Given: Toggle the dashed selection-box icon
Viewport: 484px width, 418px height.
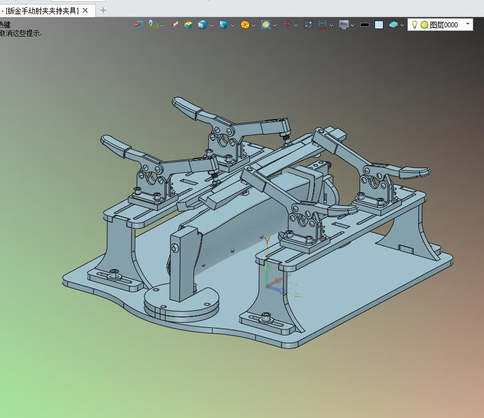Looking at the screenshot, I should [308, 25].
